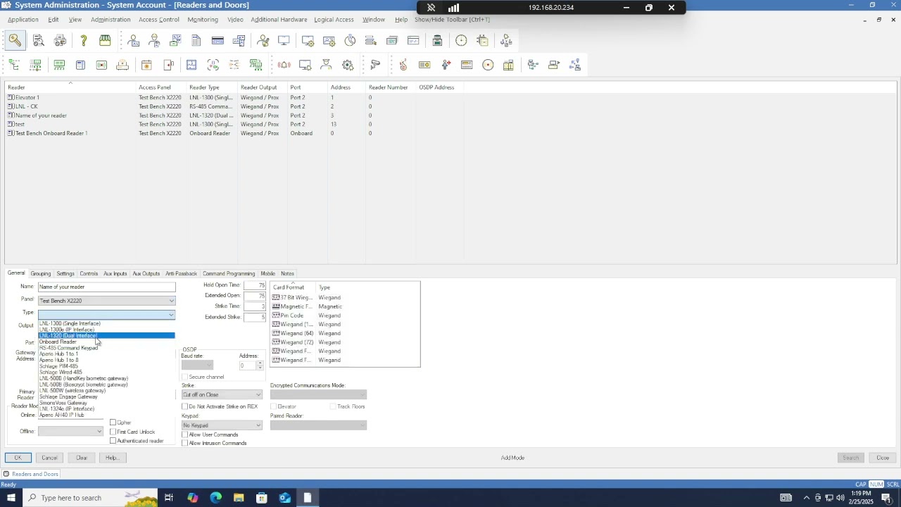Enable Allow Intrusion Commands checkbox
901x507 pixels.
point(184,443)
